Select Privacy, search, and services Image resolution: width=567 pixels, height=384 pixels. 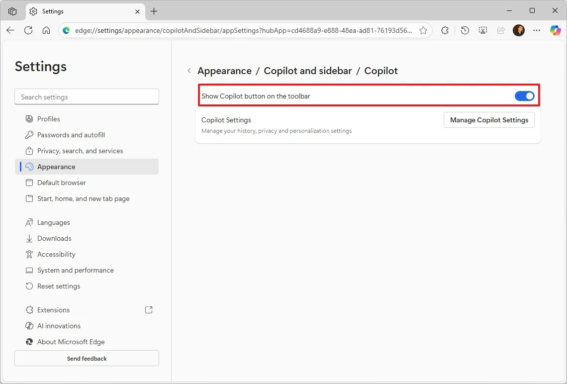click(80, 151)
